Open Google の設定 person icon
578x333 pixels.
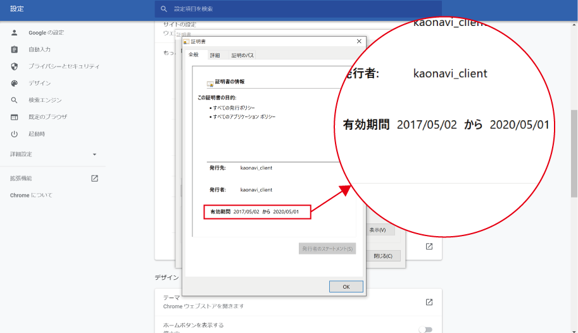click(x=14, y=32)
